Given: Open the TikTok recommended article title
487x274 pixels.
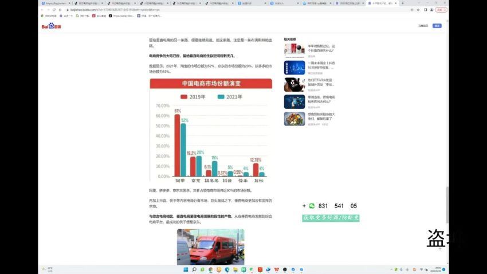Looking at the screenshot, I should point(321,83).
